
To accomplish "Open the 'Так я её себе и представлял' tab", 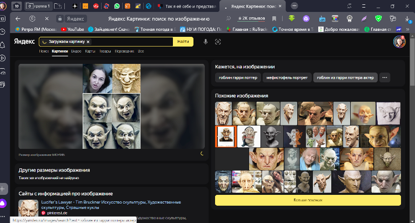I will coord(187,6).
